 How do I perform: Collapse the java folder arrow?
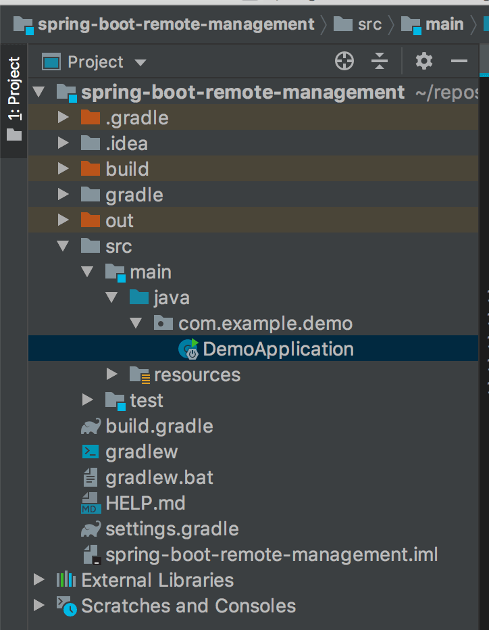111,297
